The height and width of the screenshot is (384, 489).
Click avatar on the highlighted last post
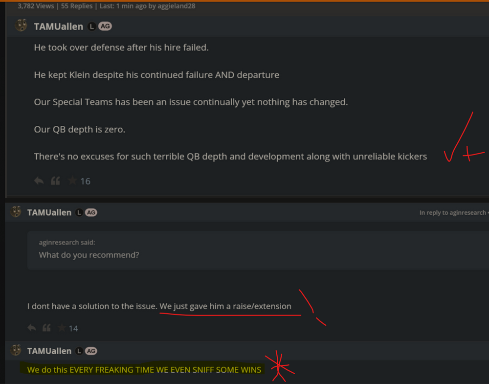[x=16, y=351]
